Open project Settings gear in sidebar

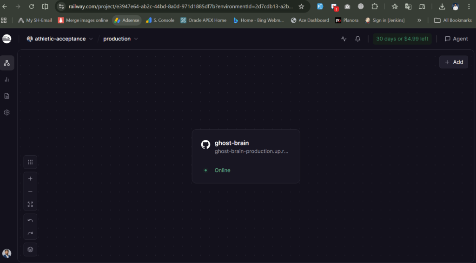(7, 112)
